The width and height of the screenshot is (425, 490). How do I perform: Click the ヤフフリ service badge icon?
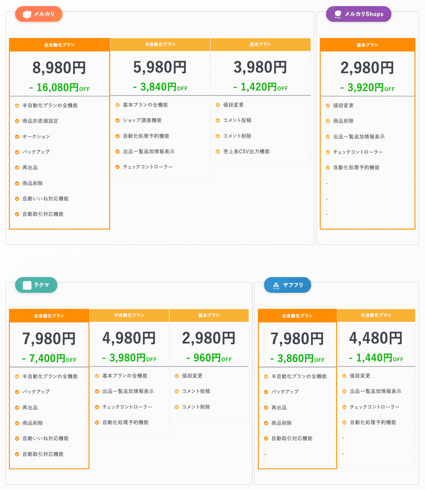(287, 285)
